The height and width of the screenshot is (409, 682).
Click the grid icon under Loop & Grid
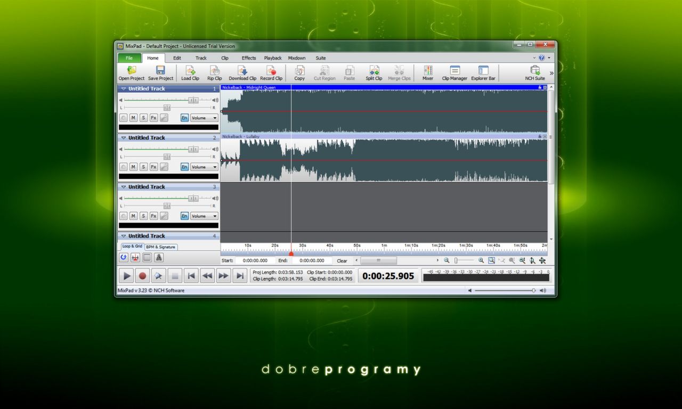click(x=147, y=257)
